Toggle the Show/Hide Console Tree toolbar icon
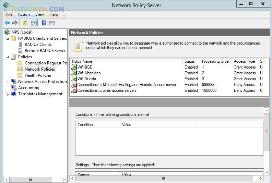The width and height of the screenshot is (272, 183). pos(34,23)
